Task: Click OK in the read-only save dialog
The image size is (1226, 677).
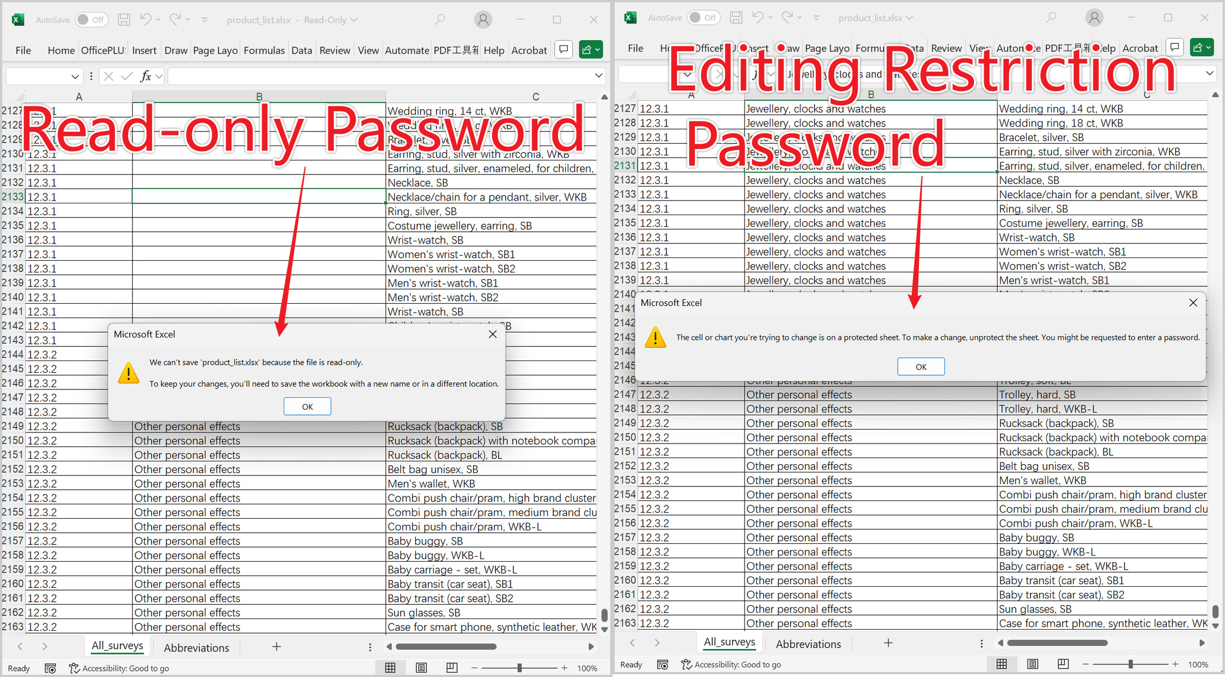Action: [307, 406]
